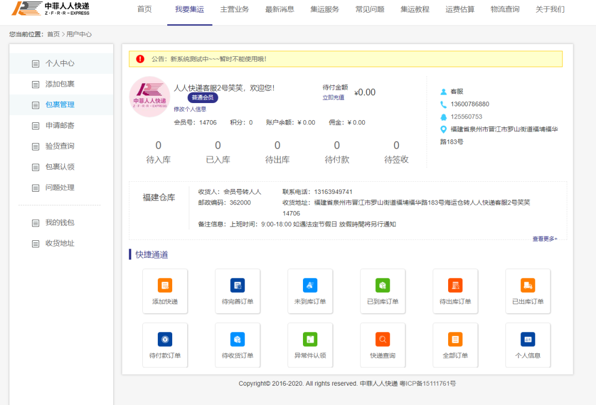Viewport: 596px width, 405px height.
Task: Open 集运教程 in top navigation
Action: [414, 9]
